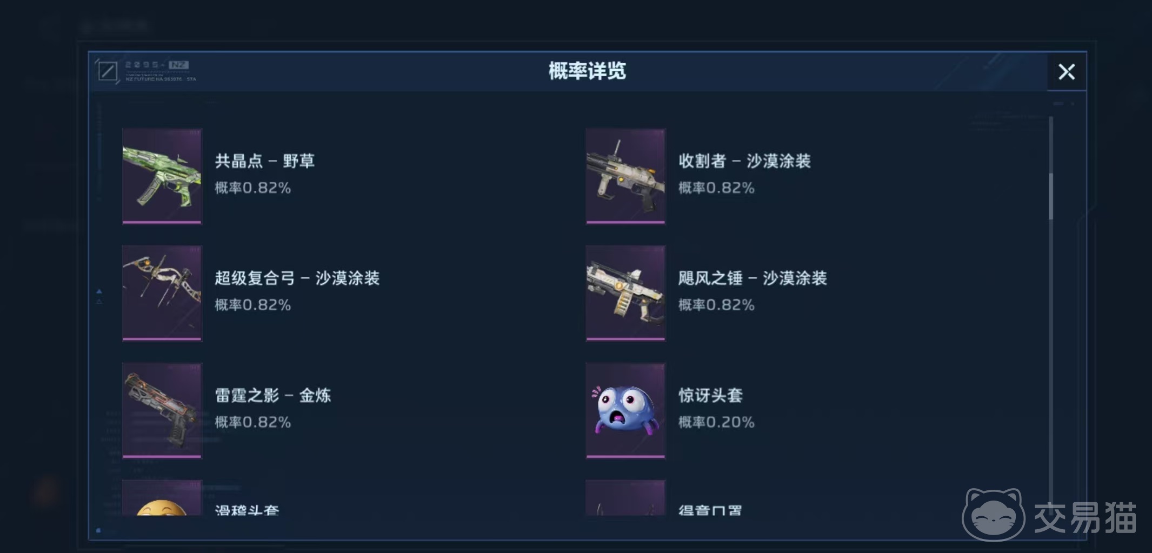
Task: Select the 收割者 – 沙漠涂装 weapon icon
Action: (x=625, y=176)
